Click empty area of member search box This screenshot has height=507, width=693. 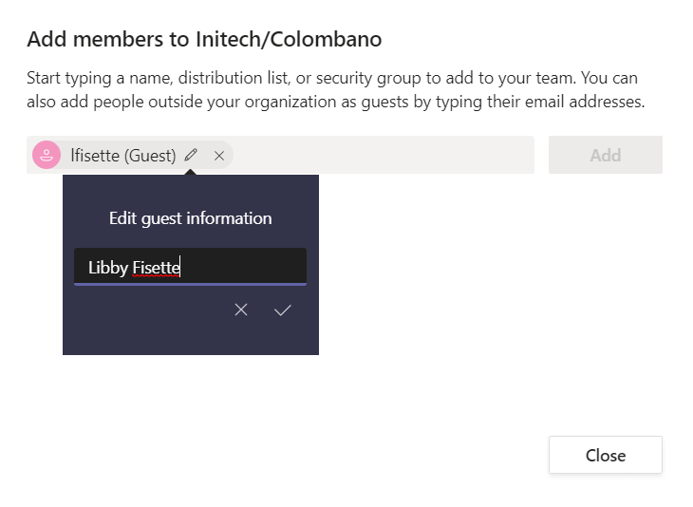click(383, 155)
